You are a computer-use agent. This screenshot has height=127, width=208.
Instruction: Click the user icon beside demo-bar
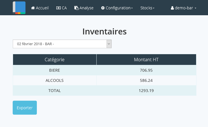(172, 8)
